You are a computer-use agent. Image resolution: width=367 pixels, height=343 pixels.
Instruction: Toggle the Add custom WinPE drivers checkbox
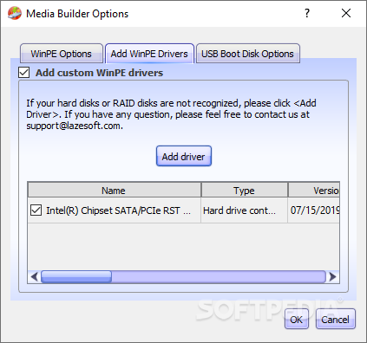tap(24, 73)
